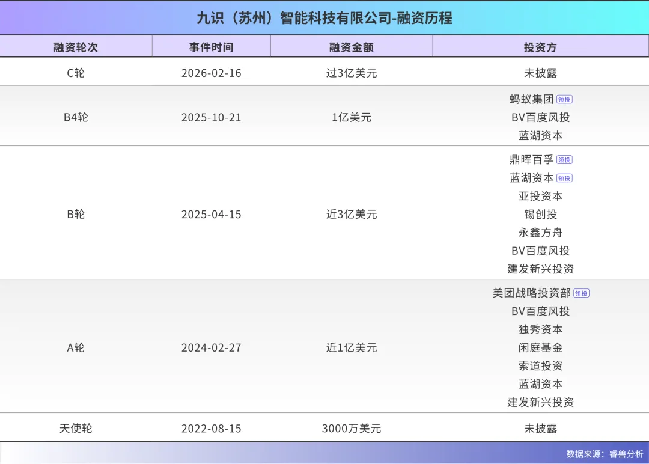The width and height of the screenshot is (649, 464).
Task: Click BV百度风投 in the B轮 row
Action: coord(541,251)
